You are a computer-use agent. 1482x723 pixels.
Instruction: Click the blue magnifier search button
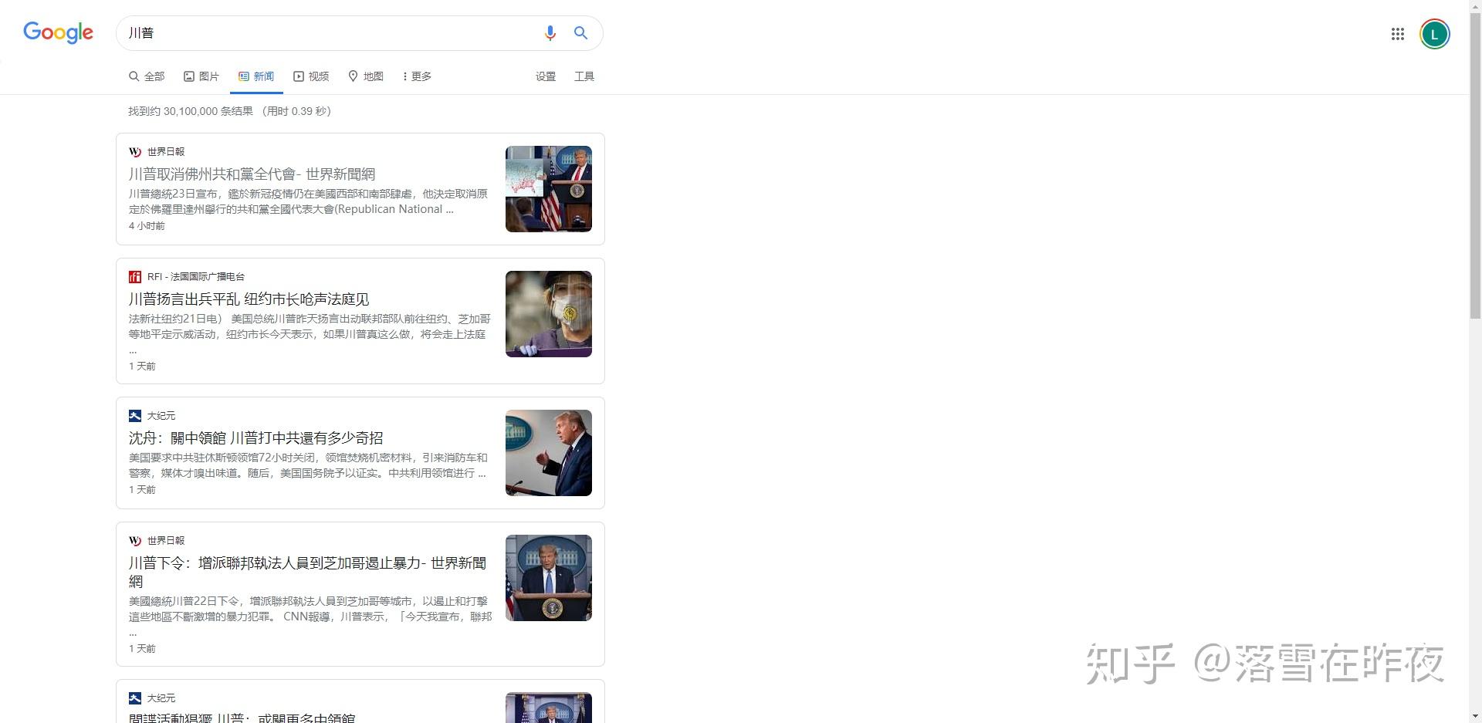pos(580,33)
